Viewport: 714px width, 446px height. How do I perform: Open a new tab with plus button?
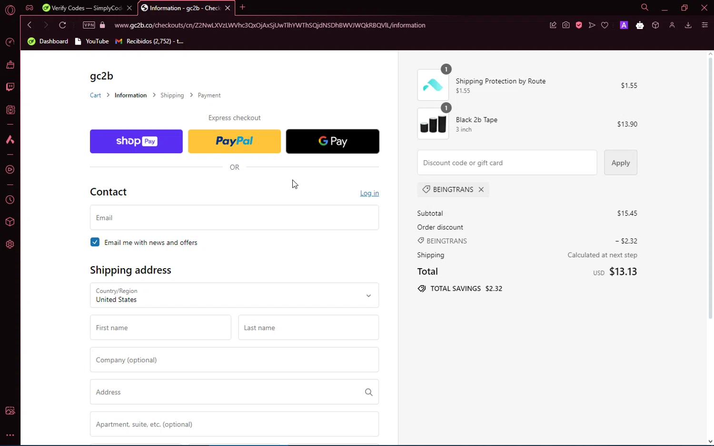click(242, 7)
